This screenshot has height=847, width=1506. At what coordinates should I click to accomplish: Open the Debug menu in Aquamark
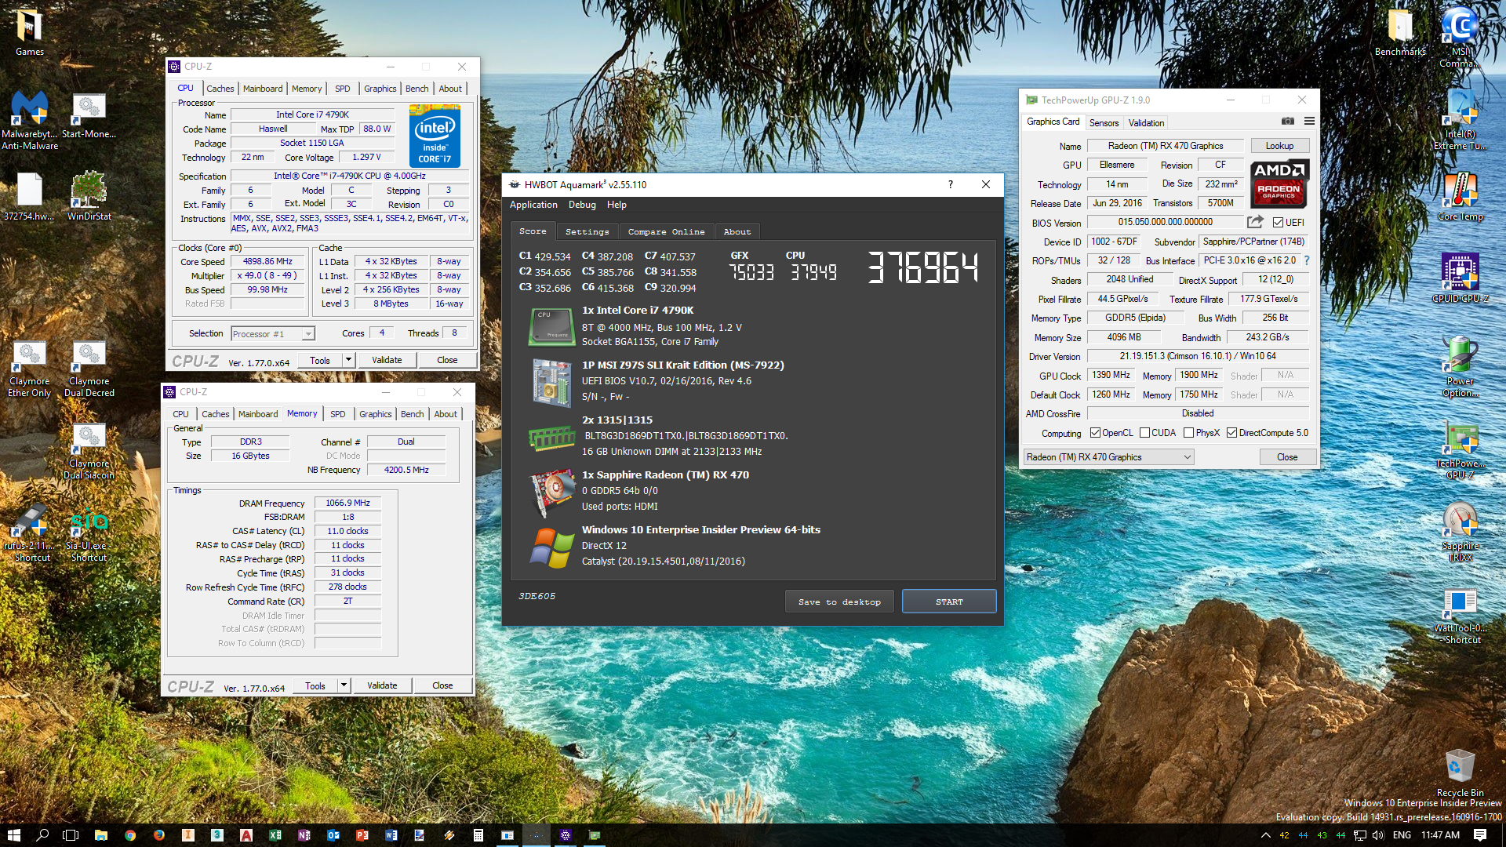582,205
